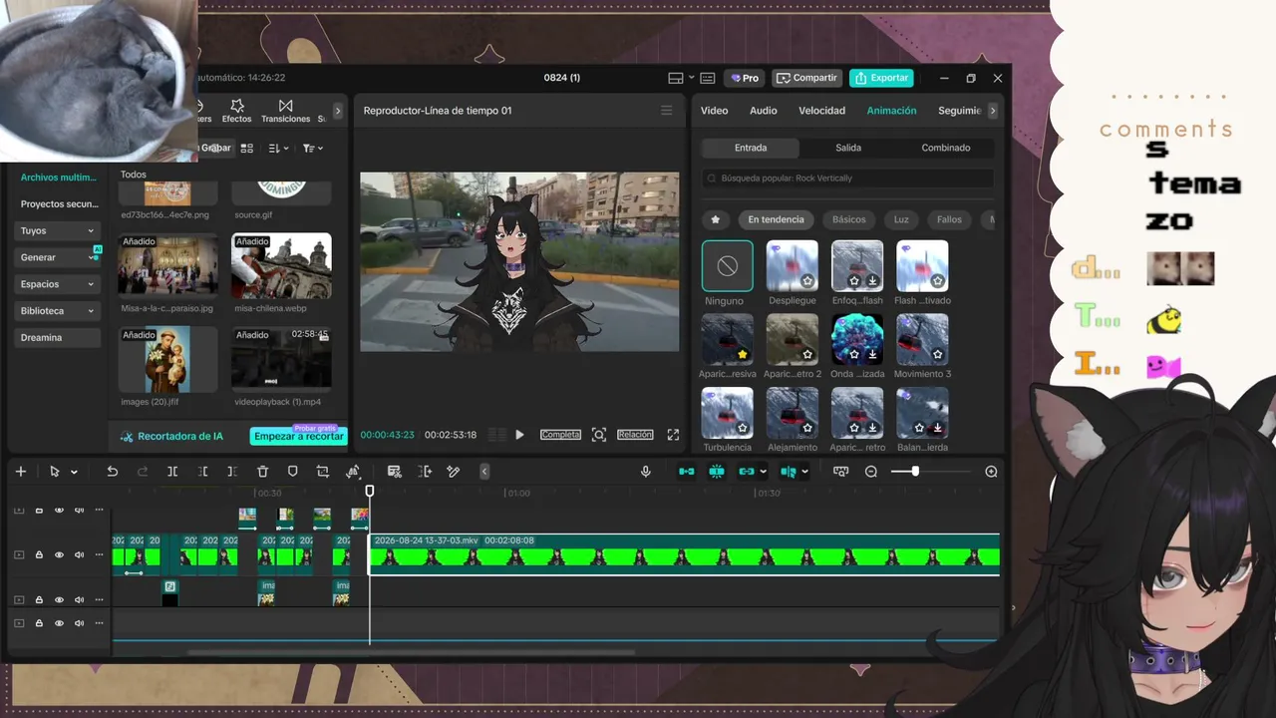Click the microphone voiceover icon
This screenshot has width=1276, height=718.
[646, 472]
